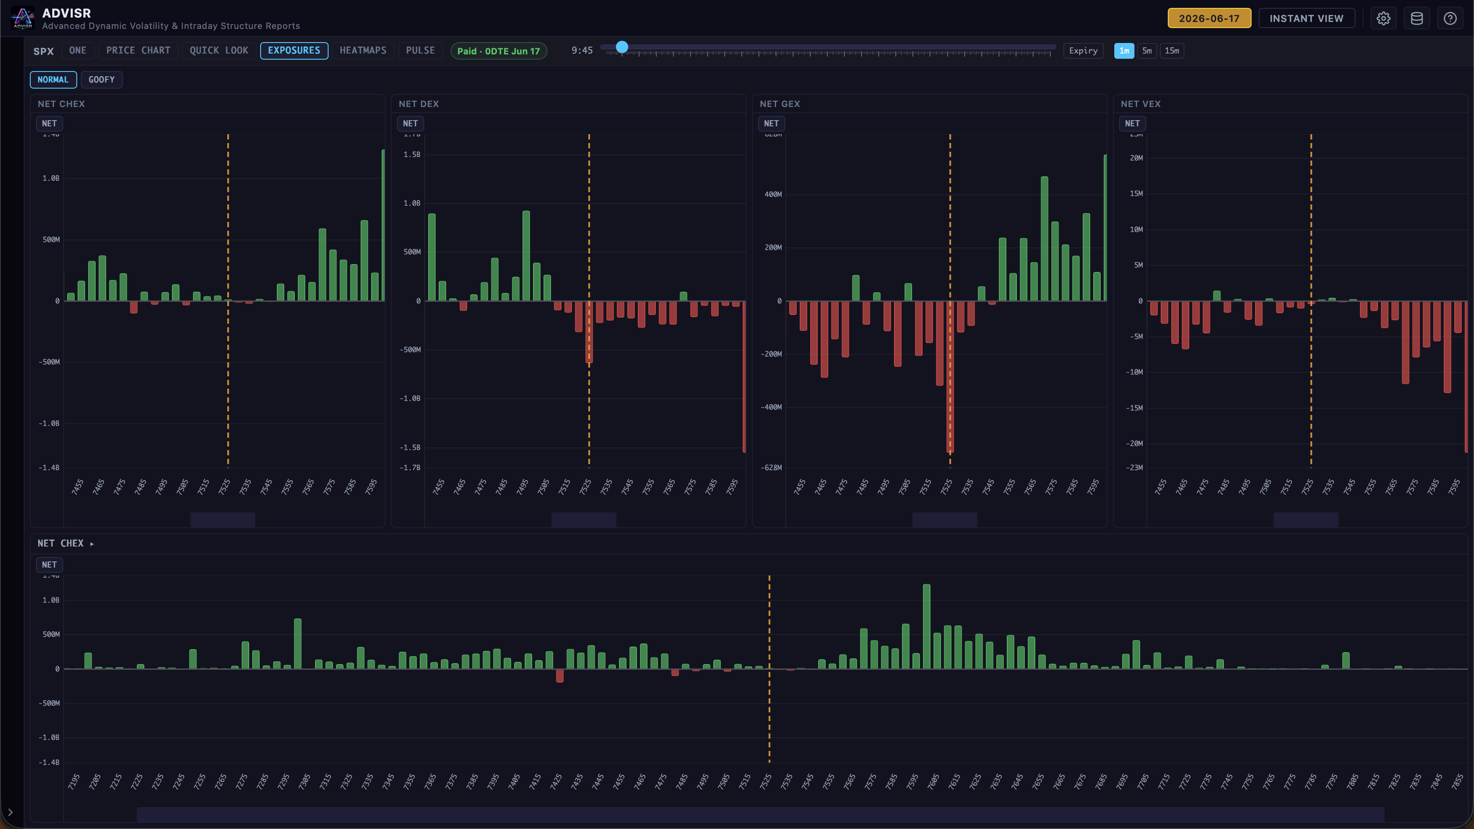
Task: Select the EXPOSURES tab
Action: 294,50
